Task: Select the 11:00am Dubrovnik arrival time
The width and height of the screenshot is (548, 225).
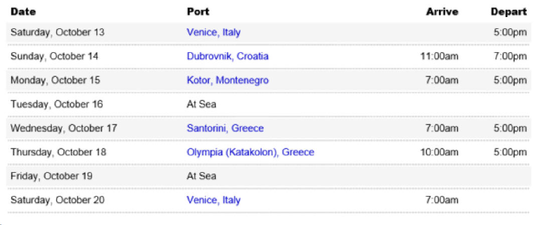Action: click(439, 56)
